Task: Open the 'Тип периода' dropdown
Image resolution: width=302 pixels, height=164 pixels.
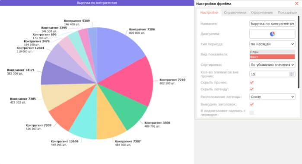Action: [272, 44]
